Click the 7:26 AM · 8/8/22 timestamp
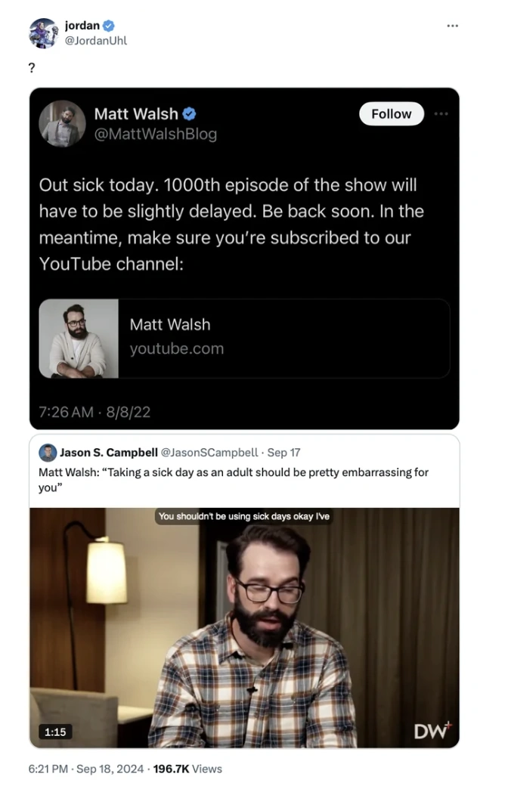The image size is (508, 786). (94, 412)
